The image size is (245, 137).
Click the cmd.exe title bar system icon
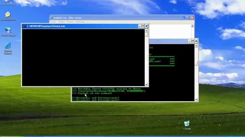(24, 26)
